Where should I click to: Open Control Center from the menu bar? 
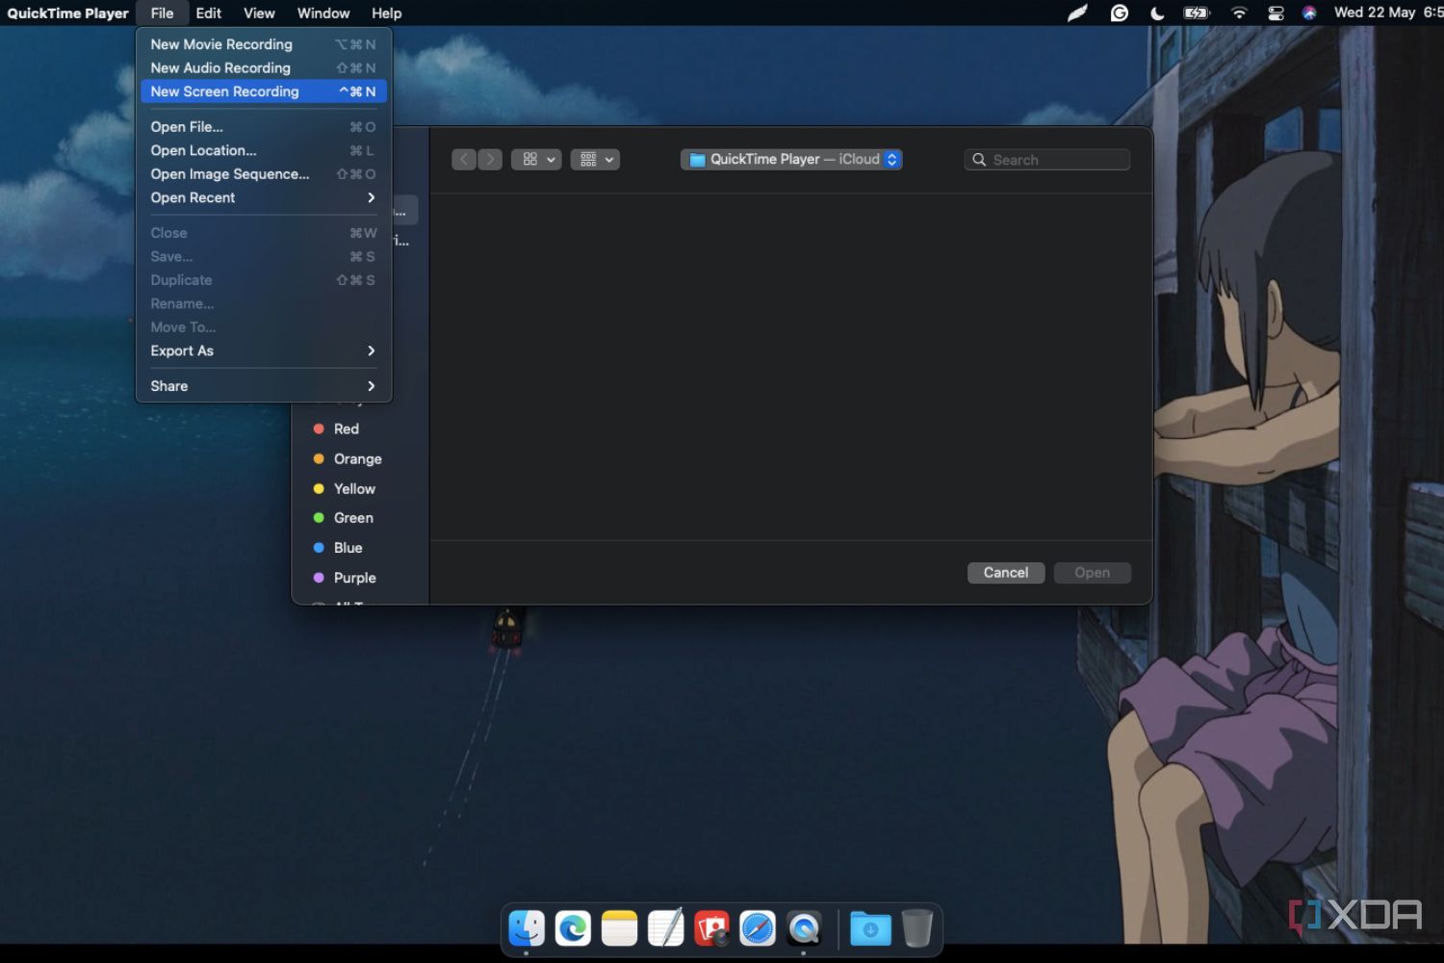point(1276,13)
